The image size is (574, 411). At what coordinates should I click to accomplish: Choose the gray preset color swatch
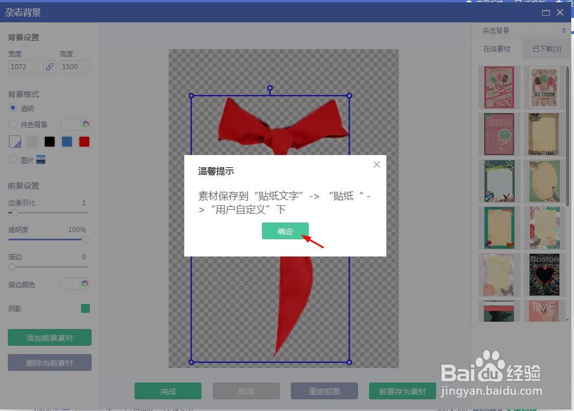click(32, 142)
